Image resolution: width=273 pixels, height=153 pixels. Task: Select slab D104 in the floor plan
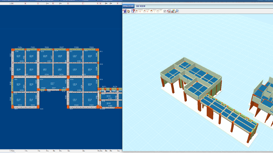point(31,56)
